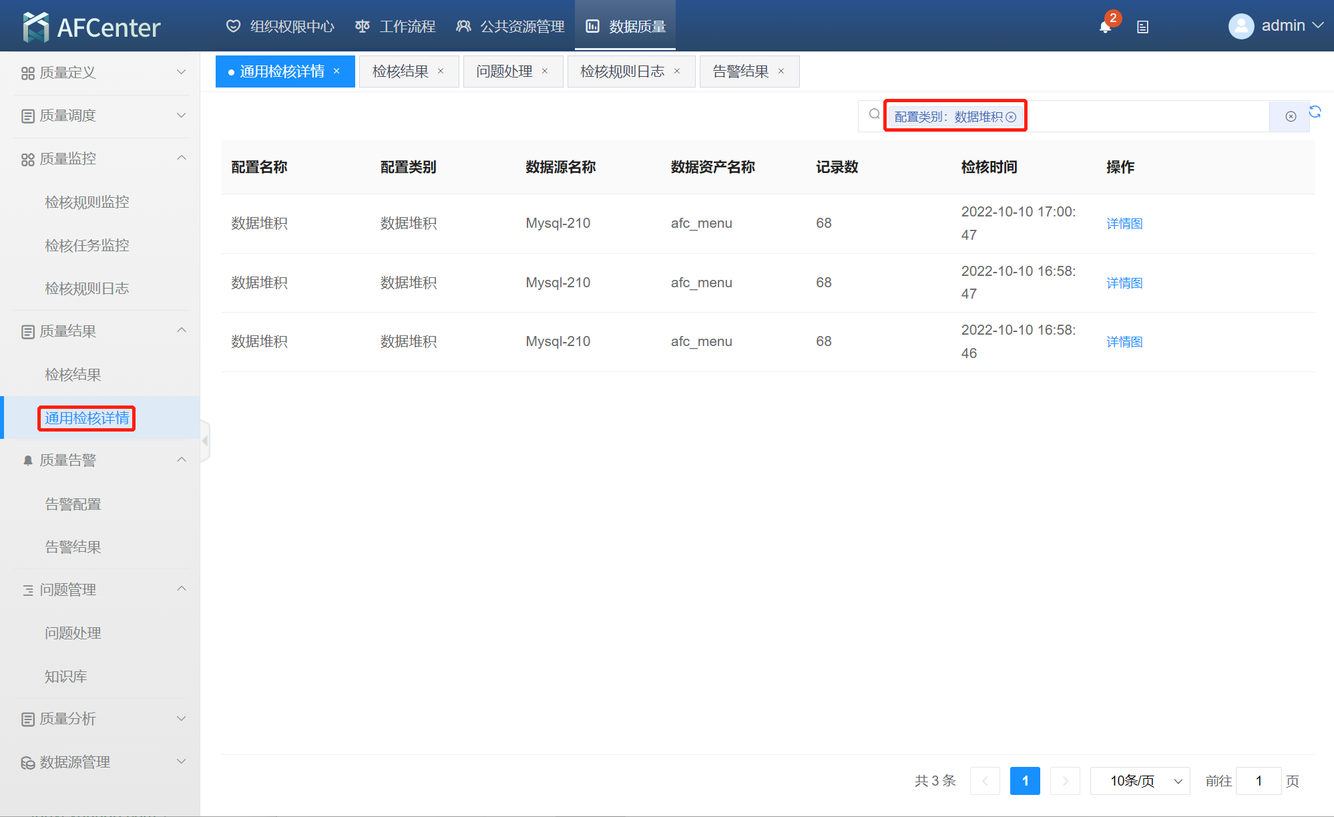Screen dimensions: 1334x817
Task: Close the 检核结果 tab
Action: point(441,71)
